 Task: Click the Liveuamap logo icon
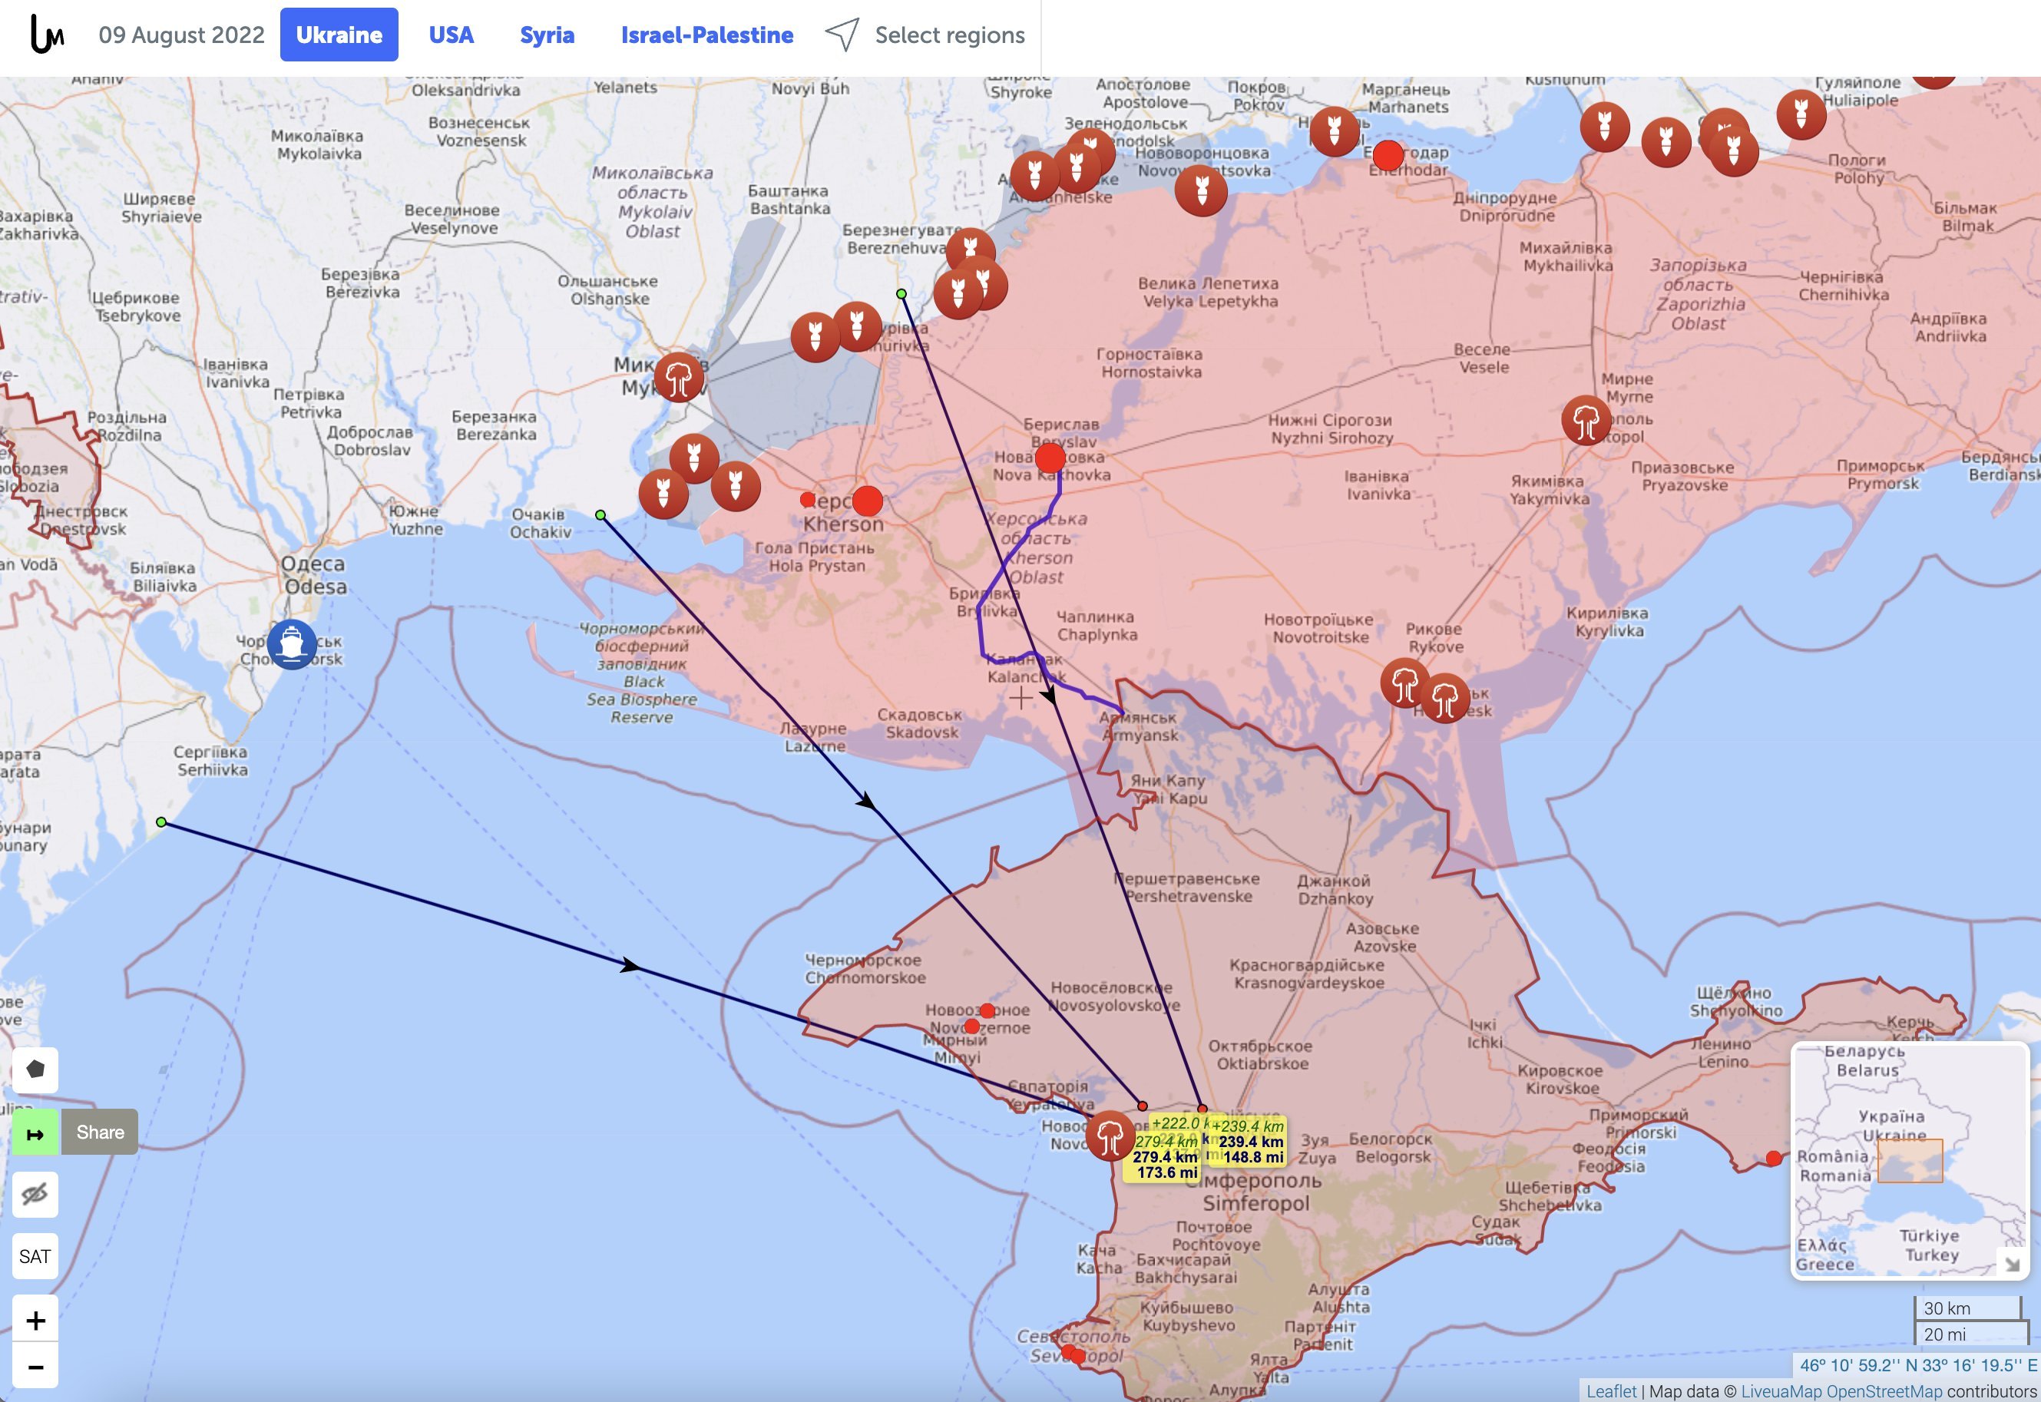[47, 35]
